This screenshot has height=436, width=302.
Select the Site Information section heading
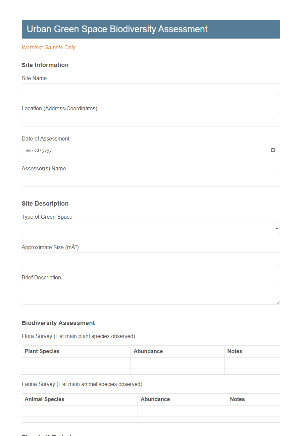pos(45,65)
